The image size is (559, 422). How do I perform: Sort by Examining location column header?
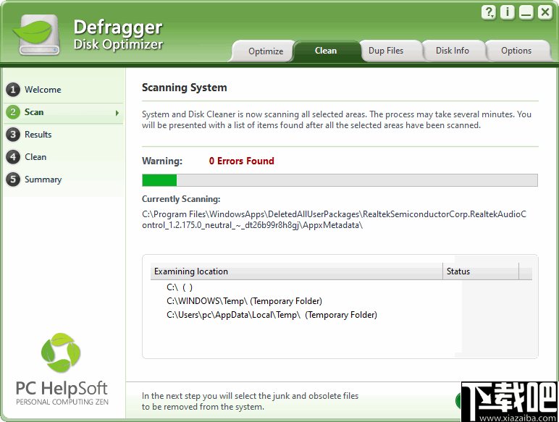(297, 271)
